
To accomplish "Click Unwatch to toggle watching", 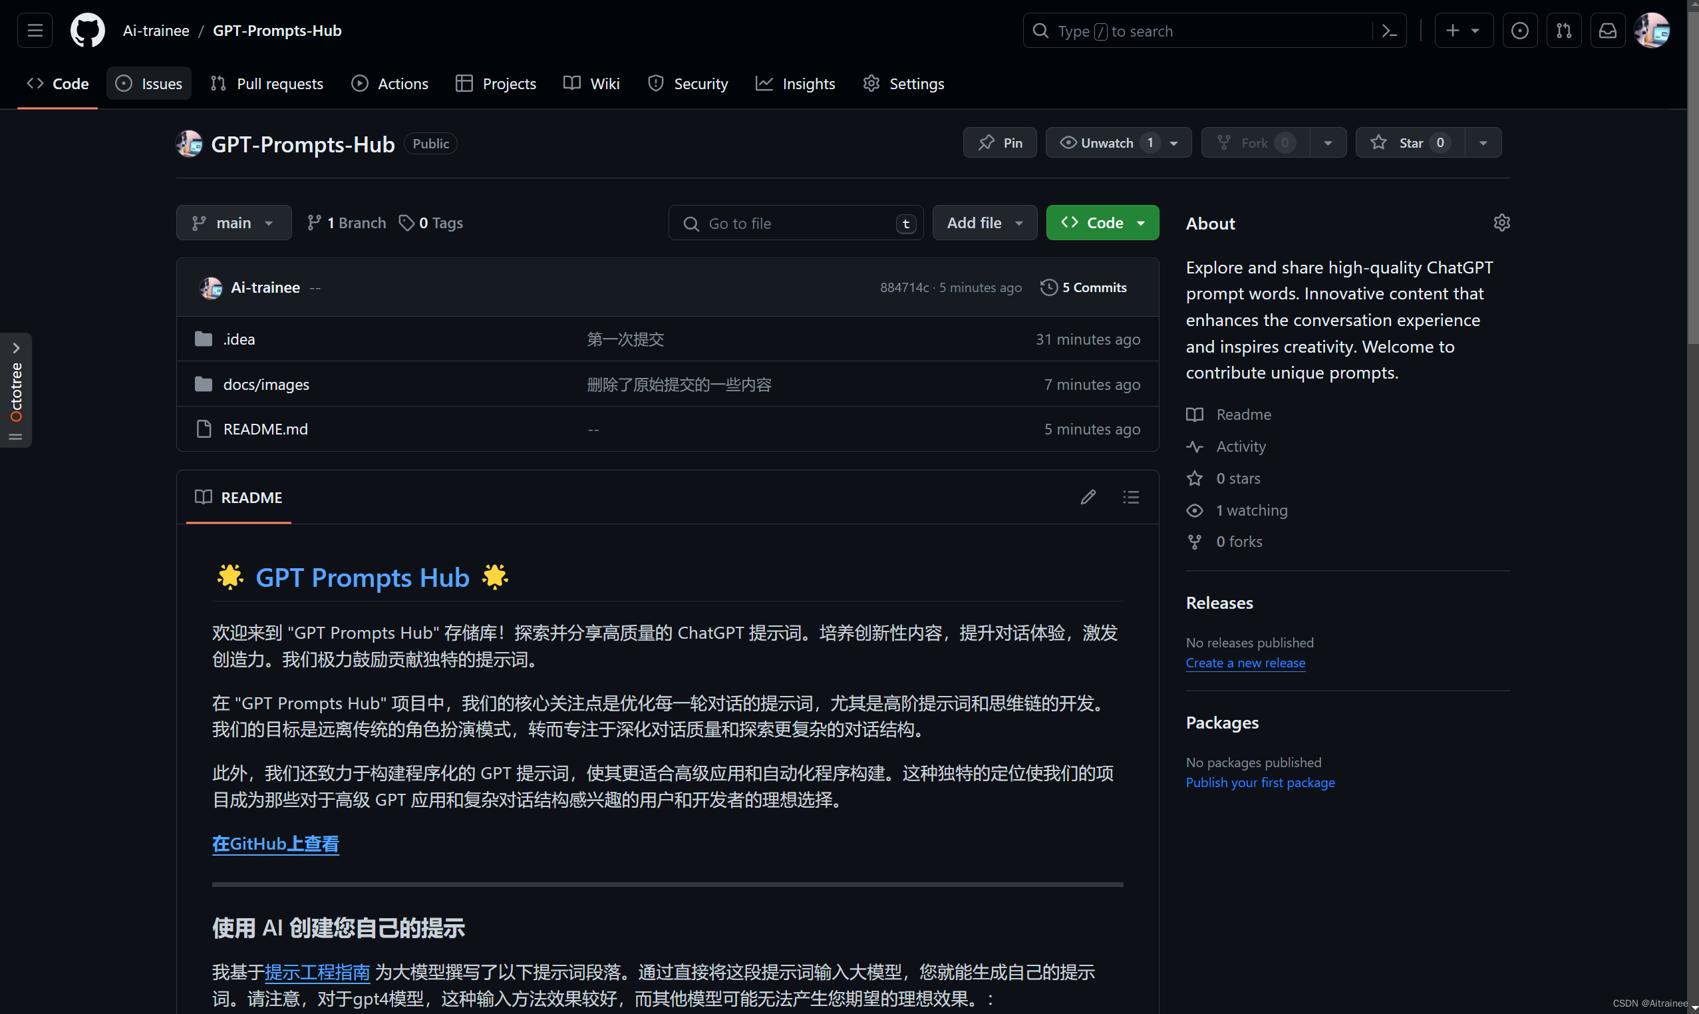I will click(x=1106, y=143).
